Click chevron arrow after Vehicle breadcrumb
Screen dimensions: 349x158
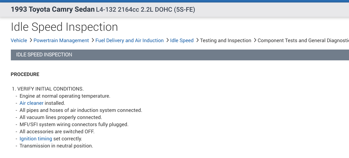click(x=30, y=40)
